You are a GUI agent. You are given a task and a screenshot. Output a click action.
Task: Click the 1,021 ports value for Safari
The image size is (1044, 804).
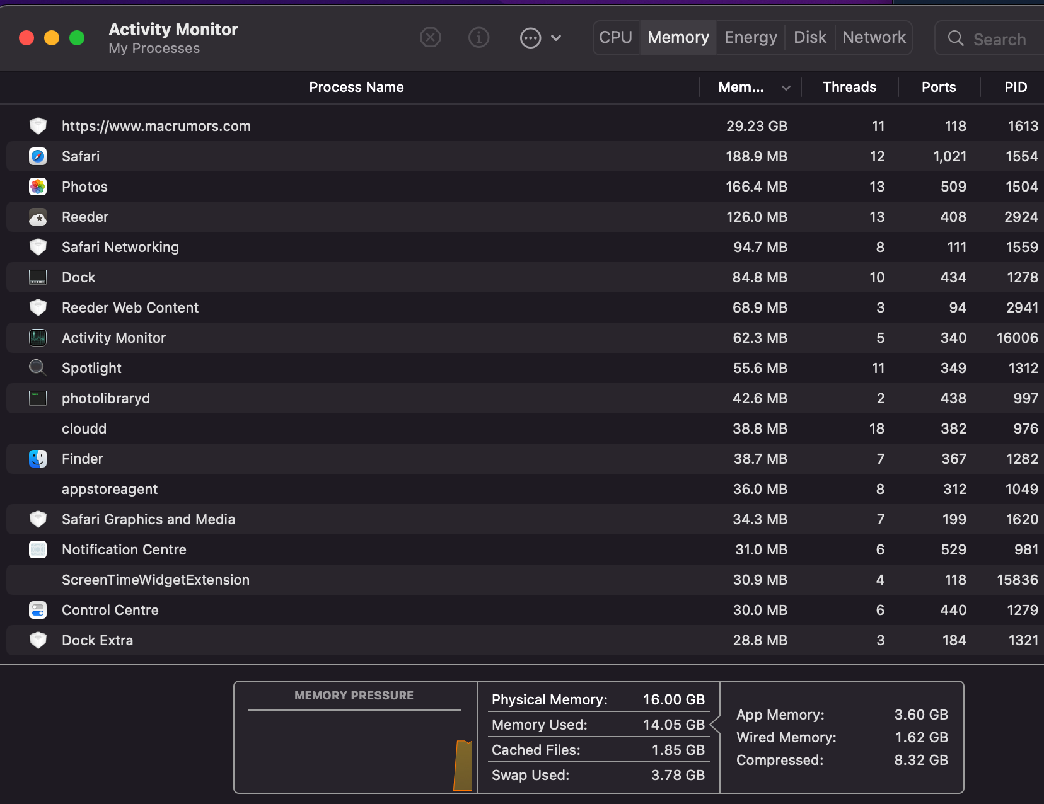click(949, 156)
